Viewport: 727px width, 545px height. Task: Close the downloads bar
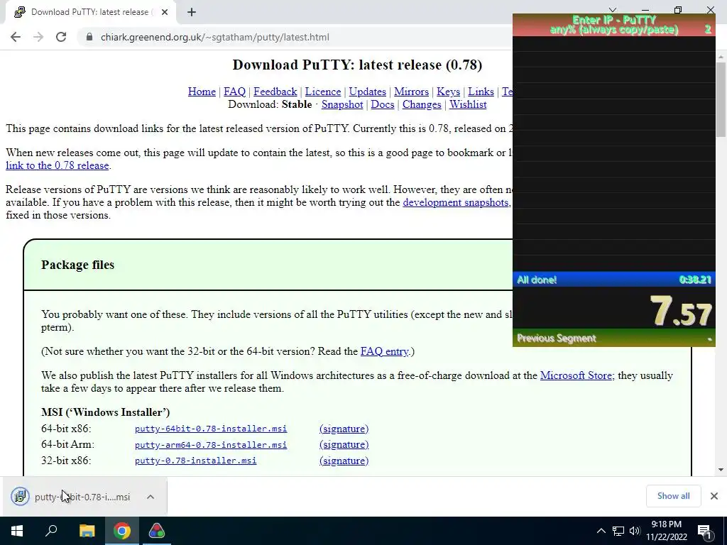tap(714, 496)
